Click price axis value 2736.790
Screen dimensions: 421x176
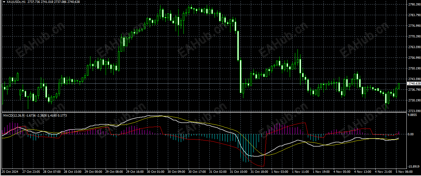click(x=414, y=89)
